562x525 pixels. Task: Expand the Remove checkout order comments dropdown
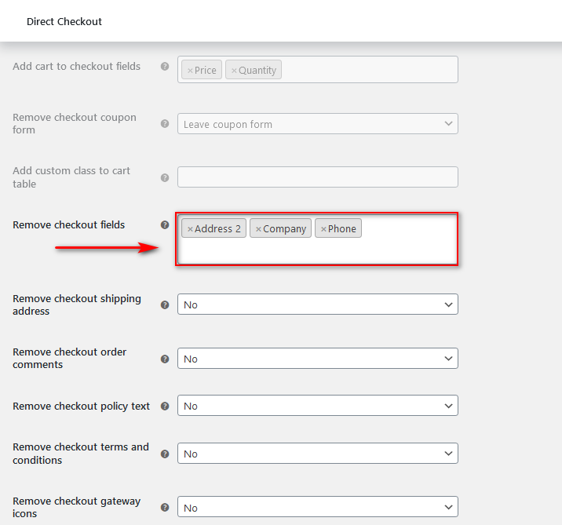(x=318, y=359)
